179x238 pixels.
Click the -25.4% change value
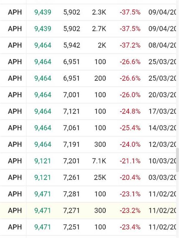pyautogui.click(x=130, y=128)
